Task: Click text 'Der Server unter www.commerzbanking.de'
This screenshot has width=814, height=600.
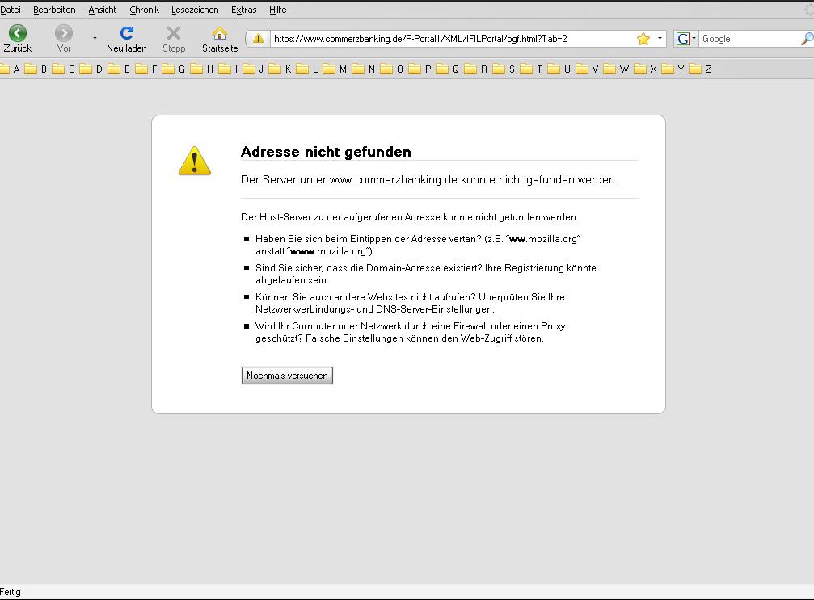Action: [x=349, y=180]
